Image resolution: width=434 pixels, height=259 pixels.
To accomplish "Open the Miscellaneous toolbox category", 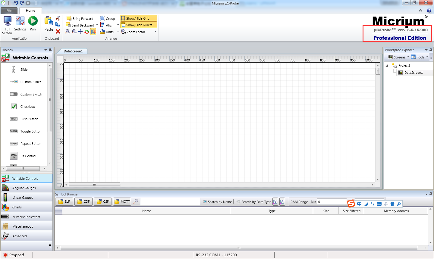I will (x=27, y=226).
